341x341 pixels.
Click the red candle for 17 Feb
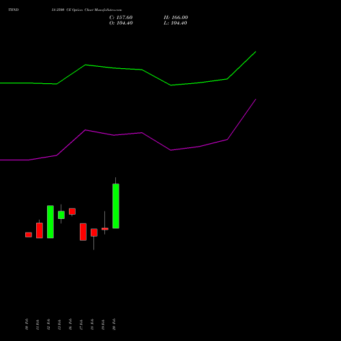click(83, 232)
